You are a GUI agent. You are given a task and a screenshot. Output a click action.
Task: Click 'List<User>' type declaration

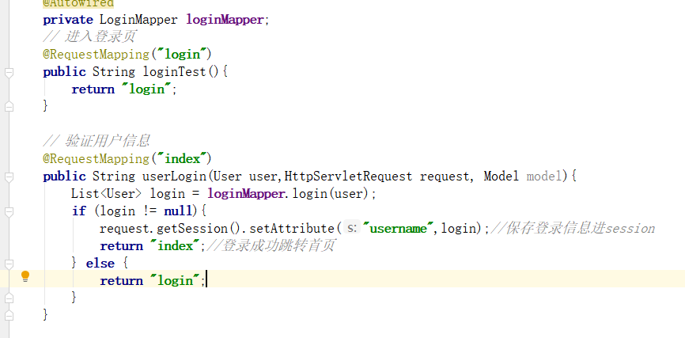coord(107,193)
